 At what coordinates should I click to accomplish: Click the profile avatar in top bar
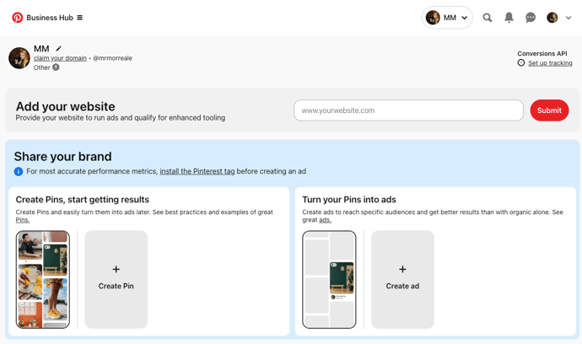552,18
